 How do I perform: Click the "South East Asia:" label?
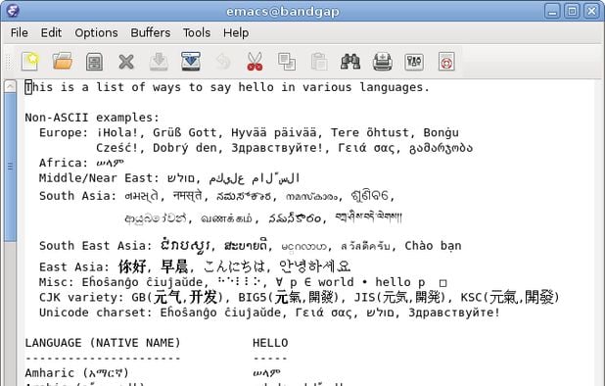[96, 246]
